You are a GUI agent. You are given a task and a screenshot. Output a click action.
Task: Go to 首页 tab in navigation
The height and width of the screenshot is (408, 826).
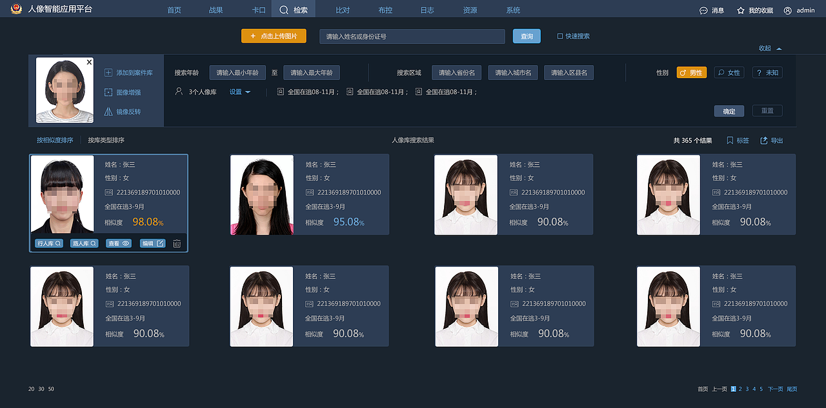174,10
